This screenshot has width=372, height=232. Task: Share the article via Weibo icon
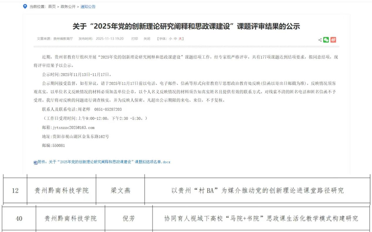click(x=333, y=40)
